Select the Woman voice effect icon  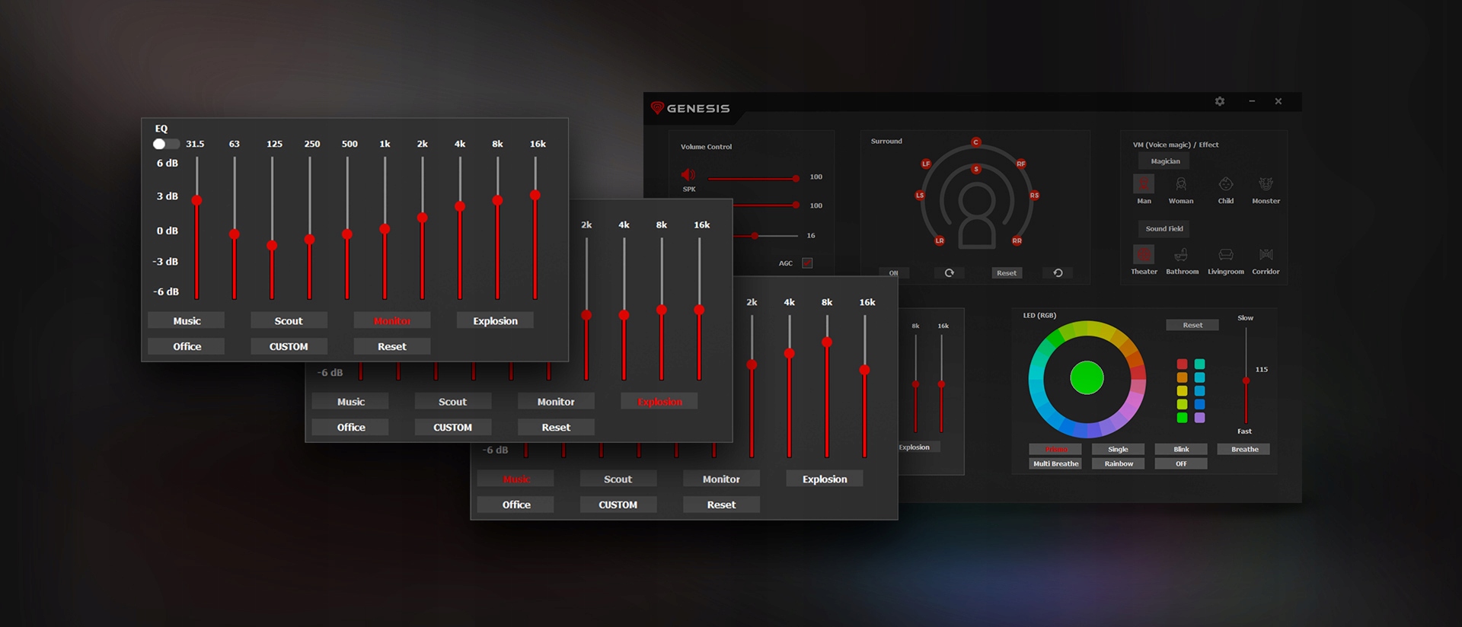(1181, 184)
